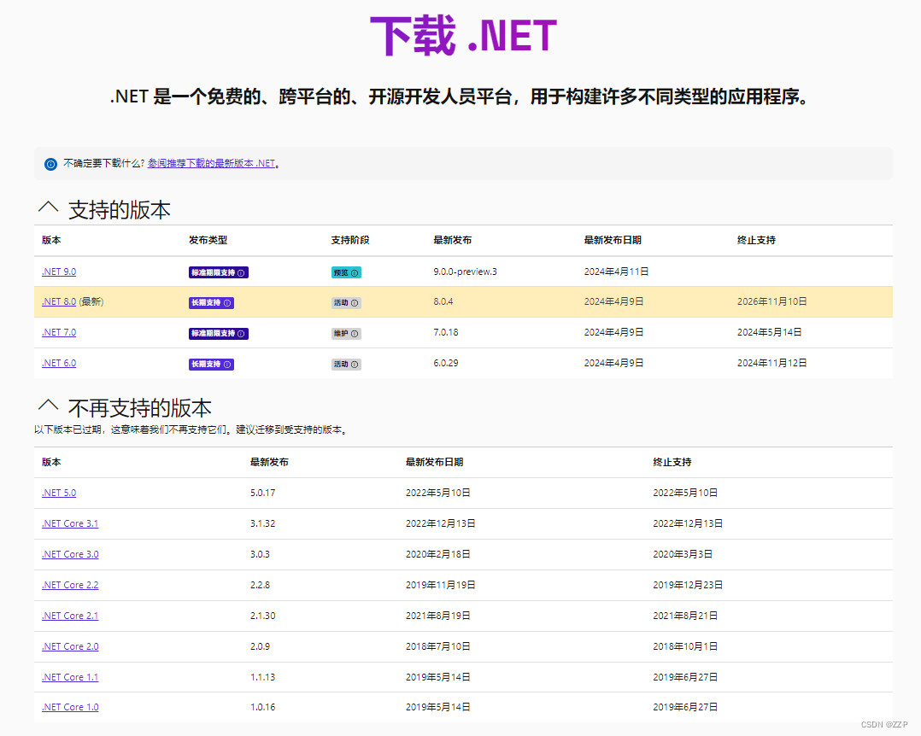Open the .NET Core 2.1 link
This screenshot has width=921, height=736.
pyautogui.click(x=70, y=616)
